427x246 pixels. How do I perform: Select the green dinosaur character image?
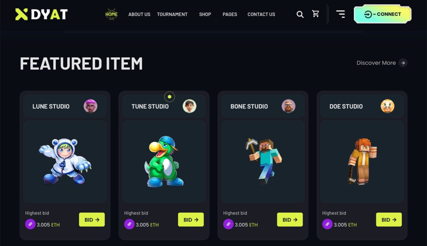pos(164,161)
